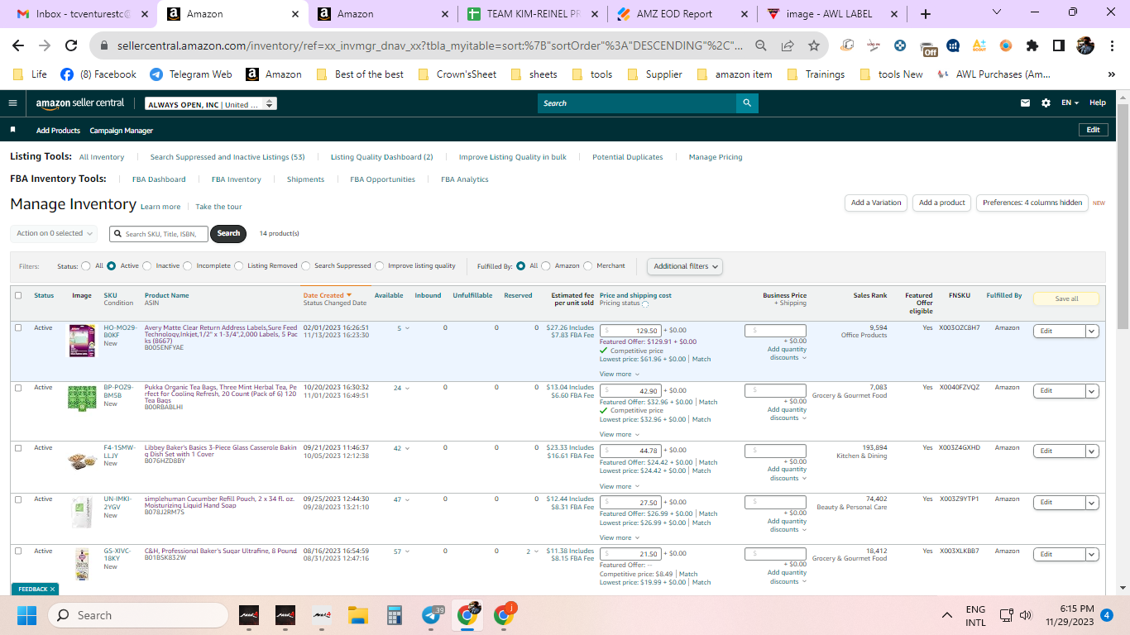Open the zoom magnifier icon in the address bar
Viewport: 1130px width, 635px height.
[x=761, y=45]
